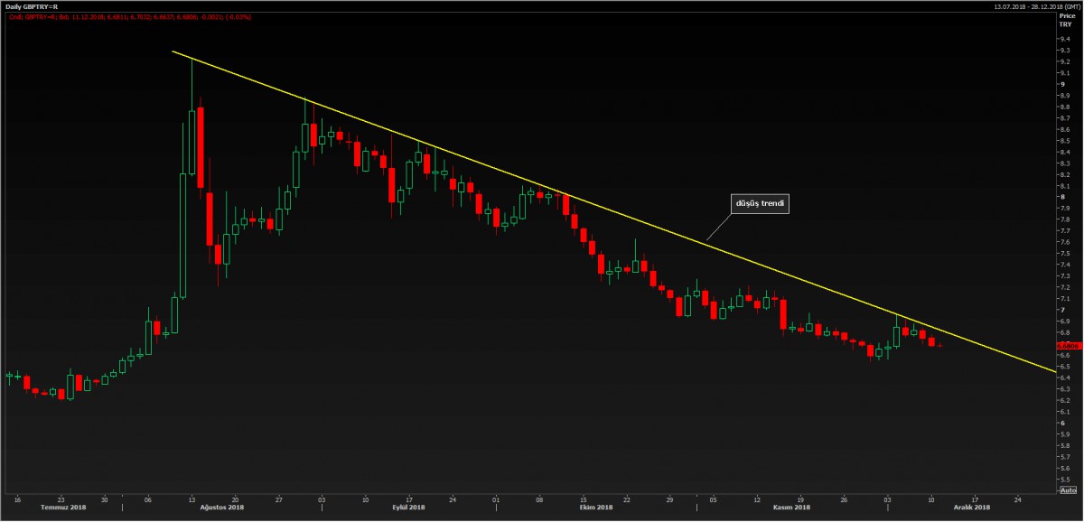The width and height of the screenshot is (1084, 522).
Task: Click the yellow downtrend line
Action: coord(632,219)
